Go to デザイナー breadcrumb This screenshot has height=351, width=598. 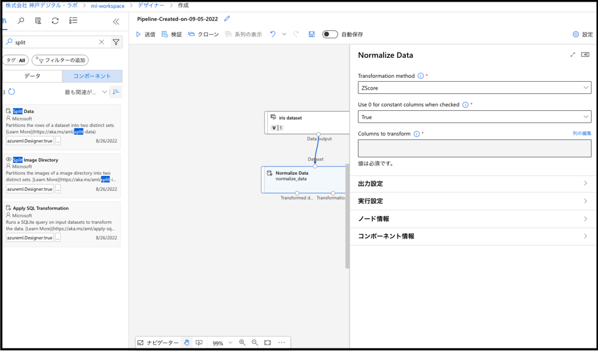[151, 5]
